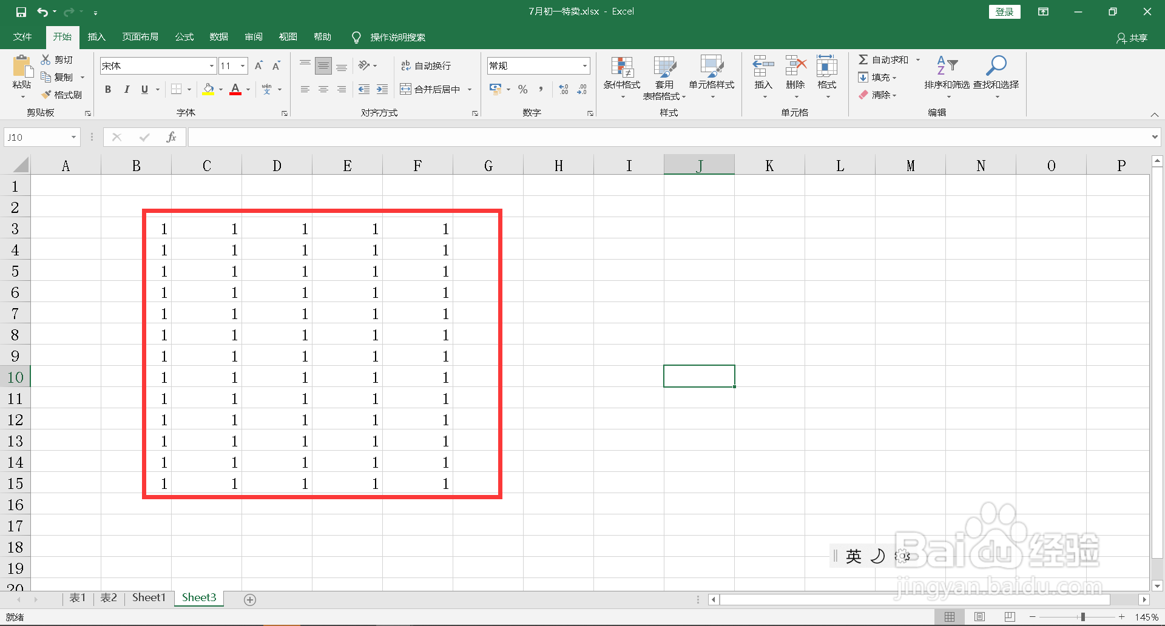1165x626 pixels.
Task: Click the cell borders icon
Action: (x=176, y=89)
